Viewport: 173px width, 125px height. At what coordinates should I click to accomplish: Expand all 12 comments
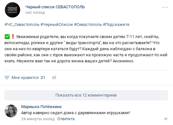click(x=86, y=95)
